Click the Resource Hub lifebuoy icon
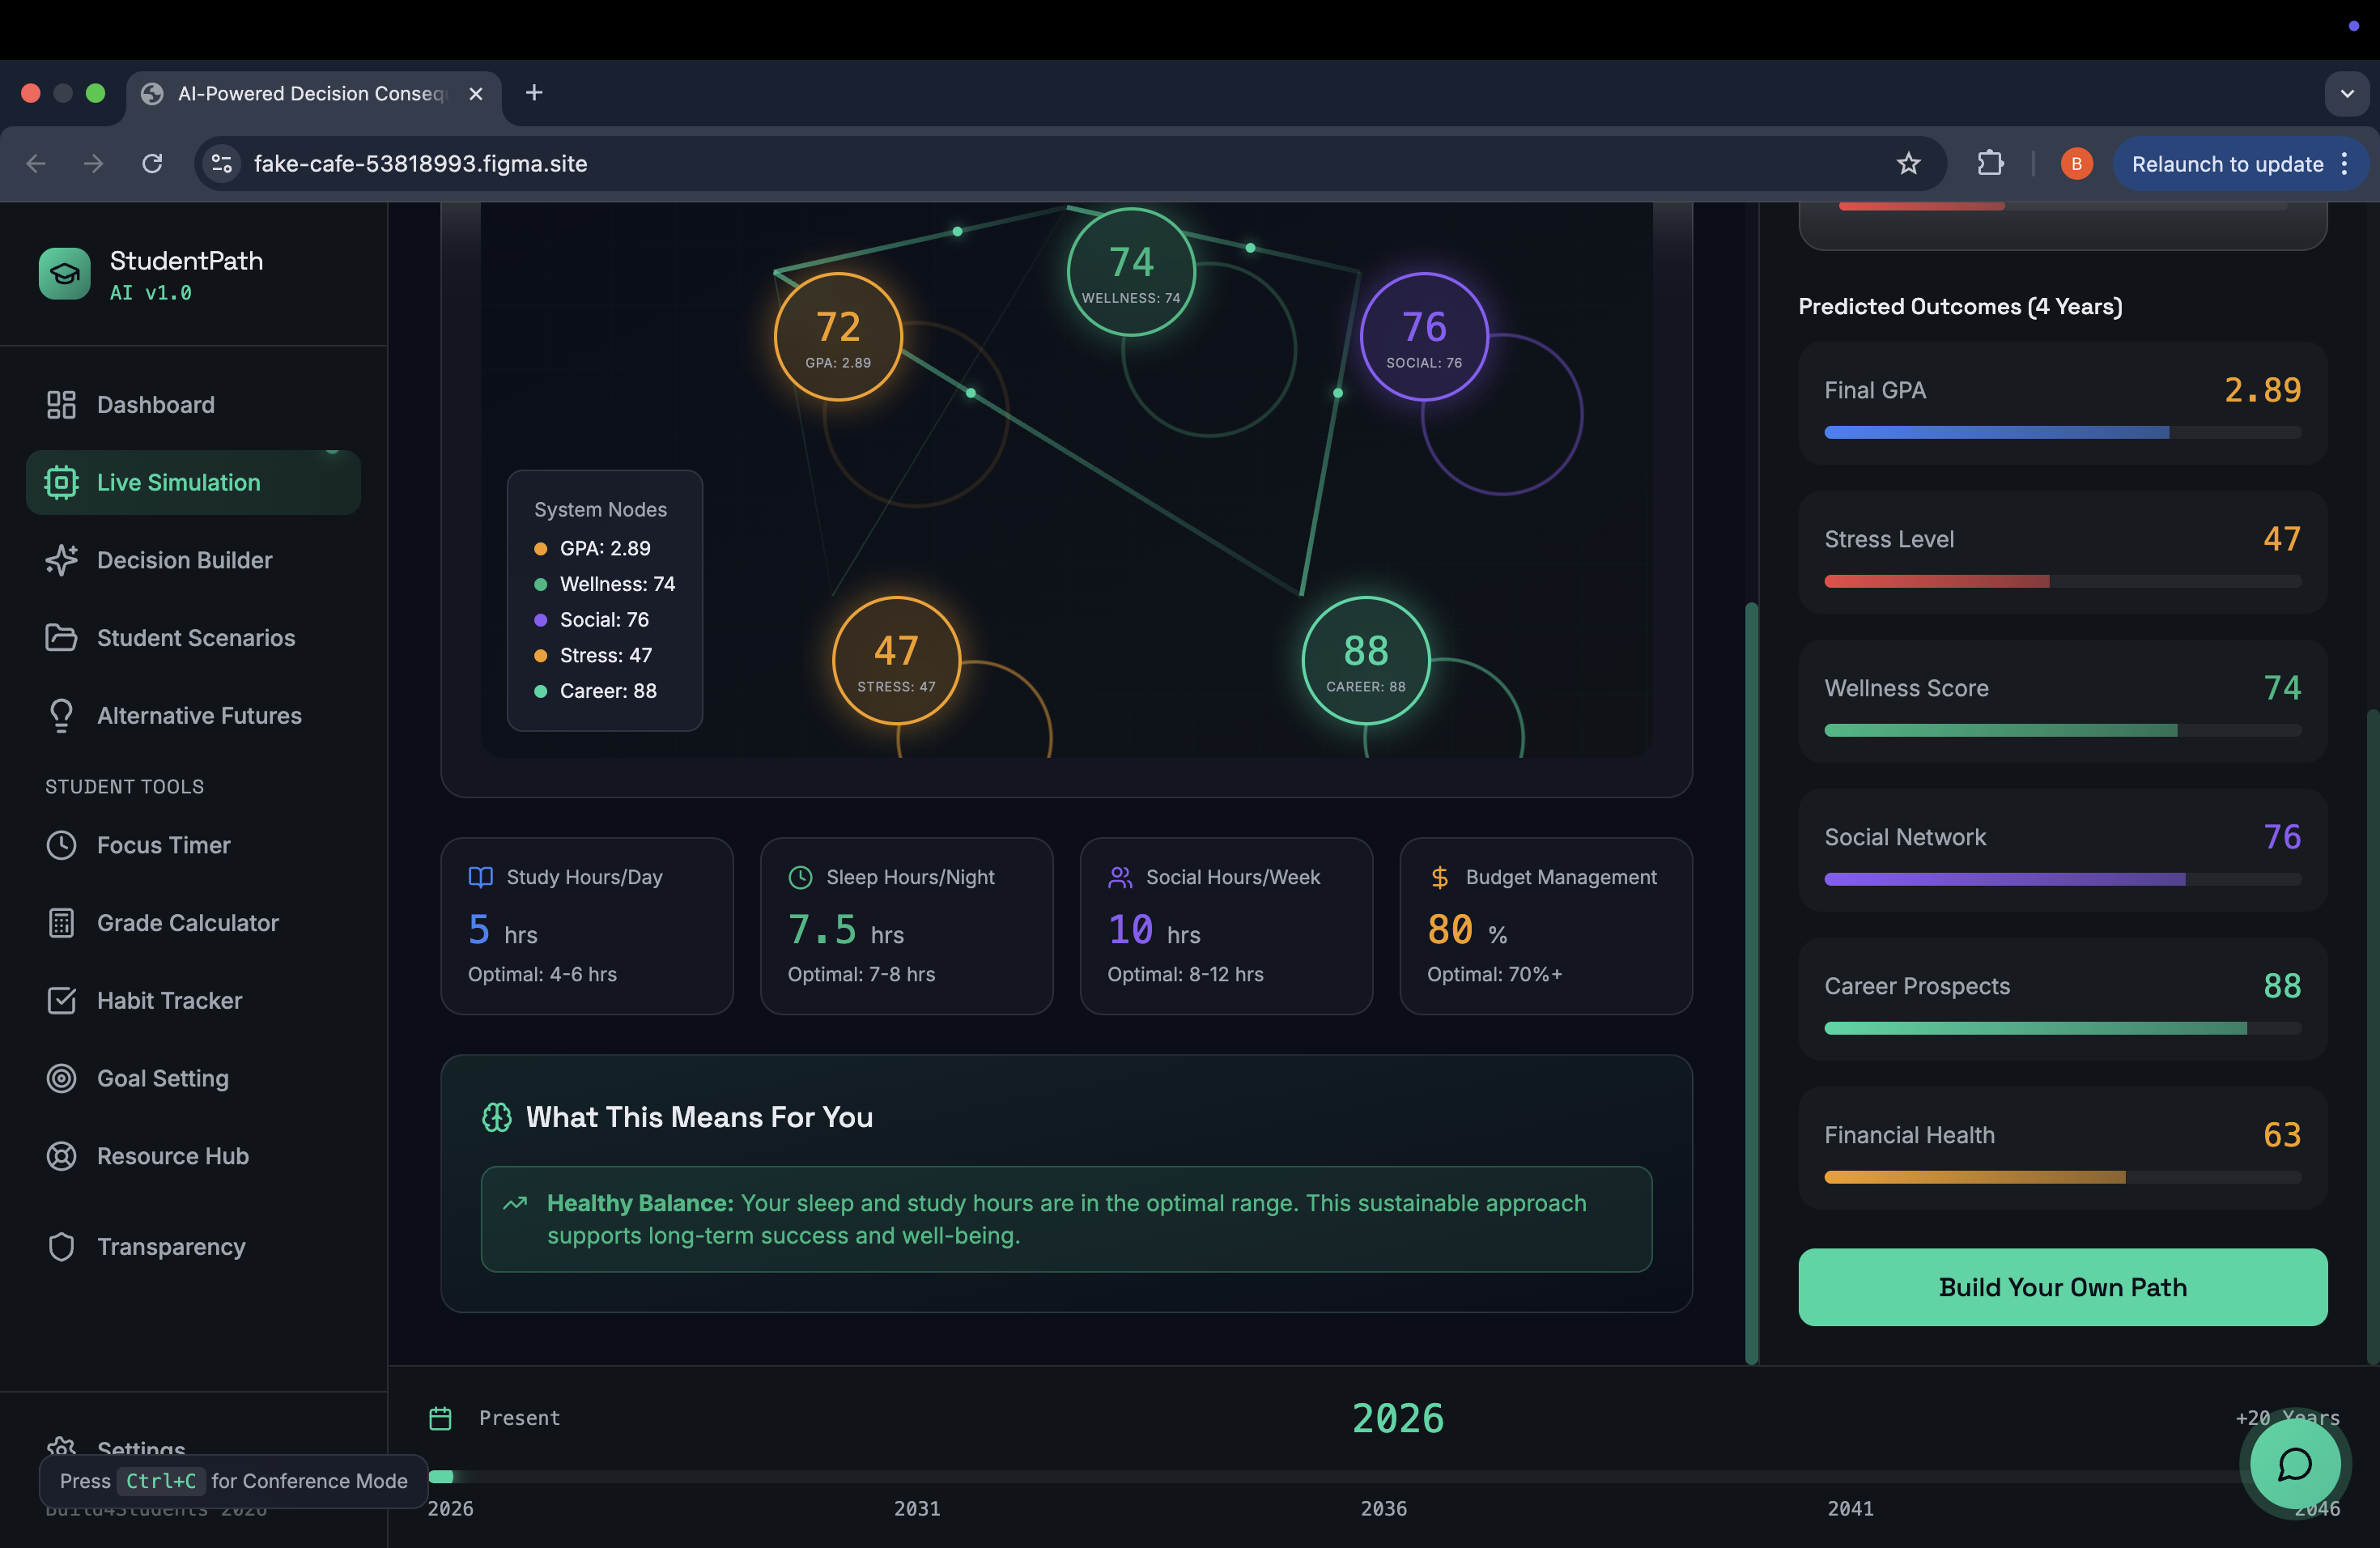Viewport: 2380px width, 1548px height. point(61,1156)
